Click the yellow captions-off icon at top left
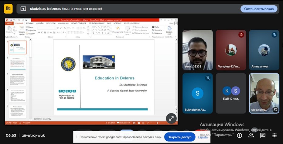This screenshot has height=144, width=283. point(8,9)
